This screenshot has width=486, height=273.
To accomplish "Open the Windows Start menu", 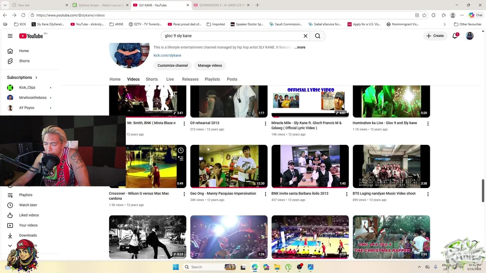I will (176, 267).
